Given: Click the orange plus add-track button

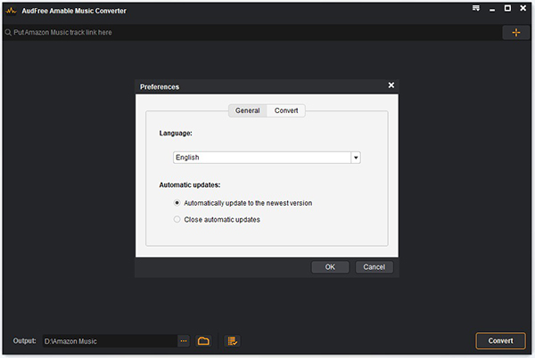Looking at the screenshot, I should [x=516, y=32].
